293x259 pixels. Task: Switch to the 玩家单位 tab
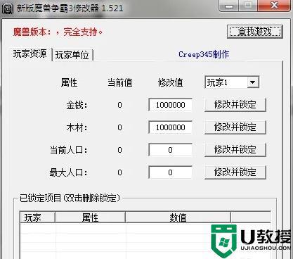click(x=72, y=55)
